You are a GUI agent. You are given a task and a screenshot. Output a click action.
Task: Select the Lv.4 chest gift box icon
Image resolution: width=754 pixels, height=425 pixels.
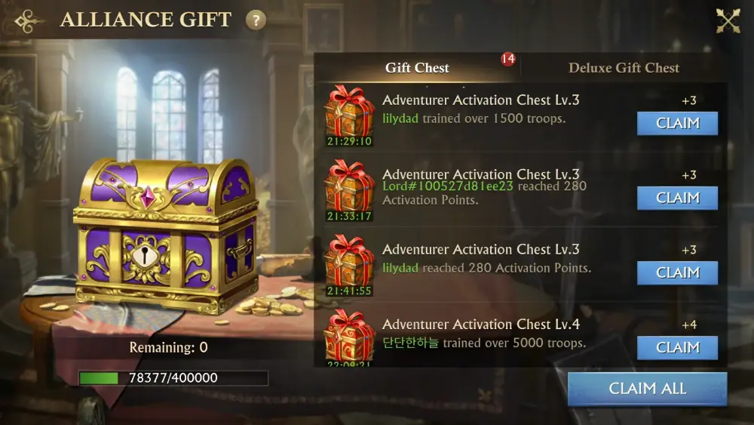[x=349, y=337]
